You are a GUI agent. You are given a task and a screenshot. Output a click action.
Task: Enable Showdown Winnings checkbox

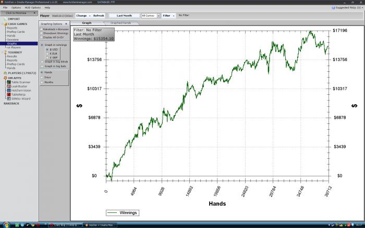tap(41, 33)
